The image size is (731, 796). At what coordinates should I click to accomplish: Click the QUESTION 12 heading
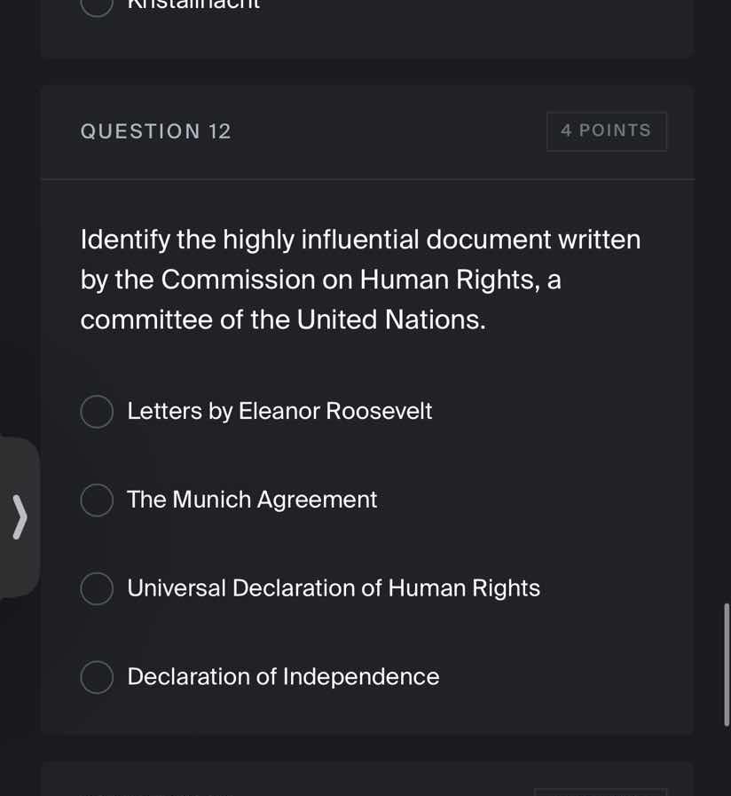click(156, 130)
